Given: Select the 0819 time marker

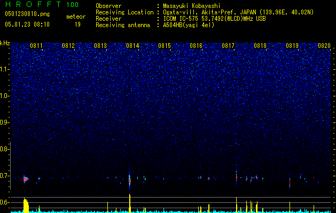Looking at the screenshot, I should [292, 46].
